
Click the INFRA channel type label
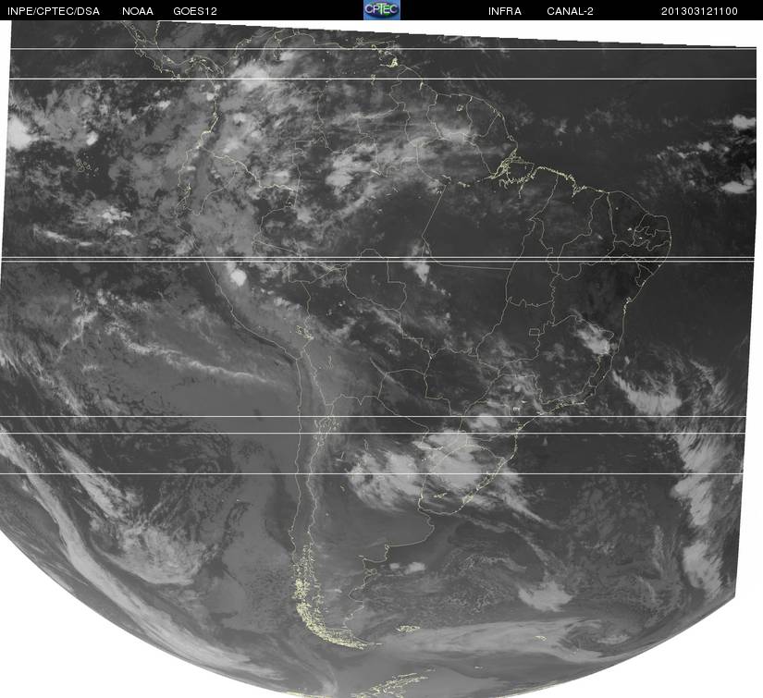click(505, 11)
